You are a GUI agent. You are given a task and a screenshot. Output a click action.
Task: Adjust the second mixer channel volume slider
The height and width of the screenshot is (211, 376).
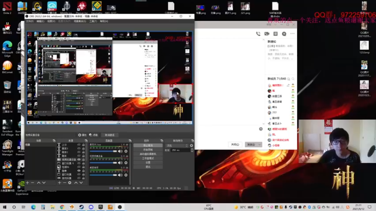[x=103, y=163]
